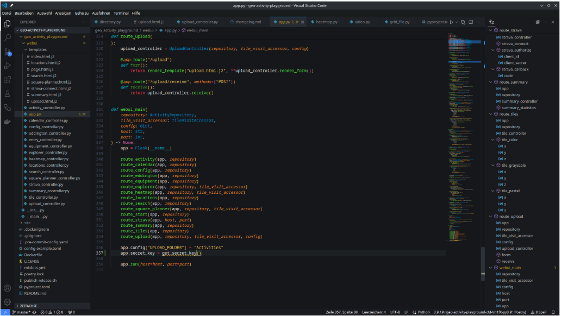Open remote window indicator in status bar

click(x=5, y=312)
